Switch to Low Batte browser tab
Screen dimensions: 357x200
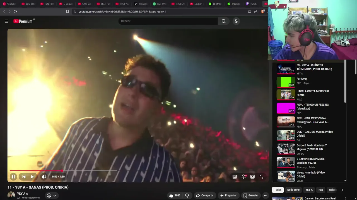pyautogui.click(x=28, y=4)
